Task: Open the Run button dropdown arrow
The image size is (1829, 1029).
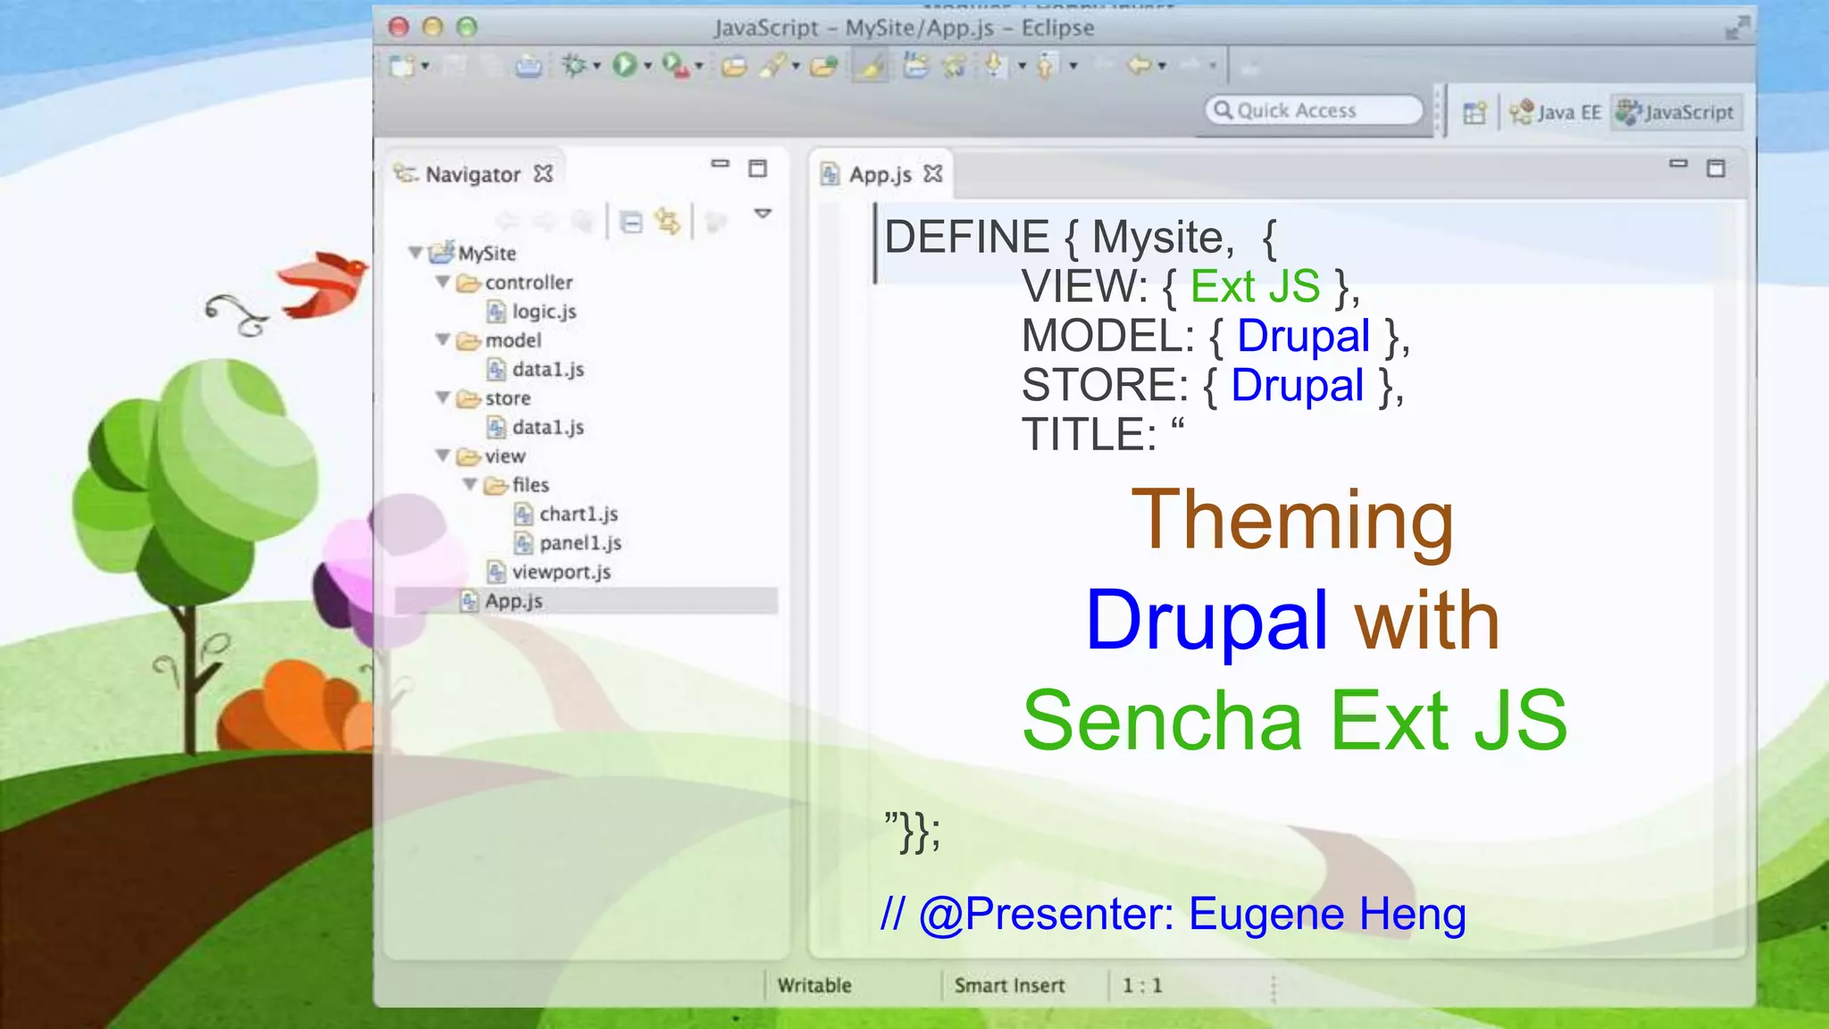Action: (x=648, y=66)
